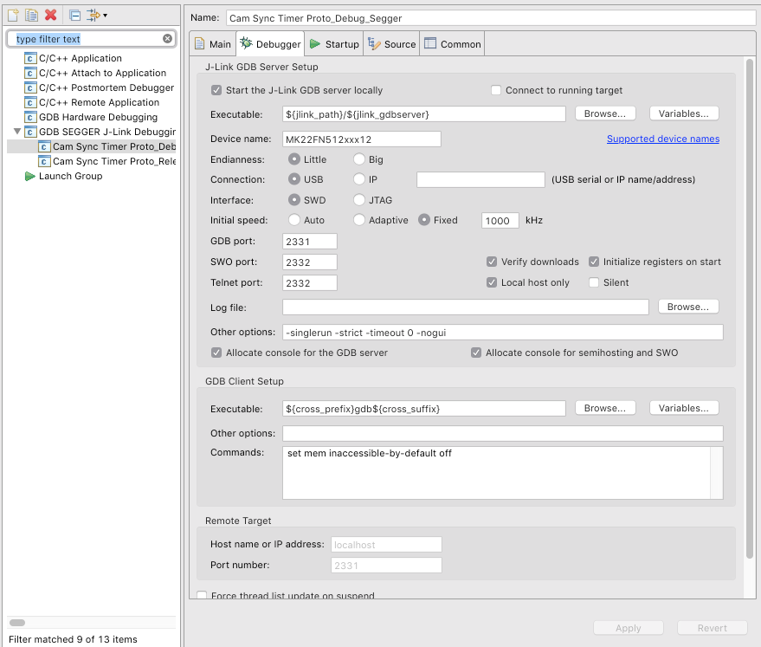
Task: Click the configuration tree horizontal scrollbar
Action: pyautogui.click(x=17, y=623)
